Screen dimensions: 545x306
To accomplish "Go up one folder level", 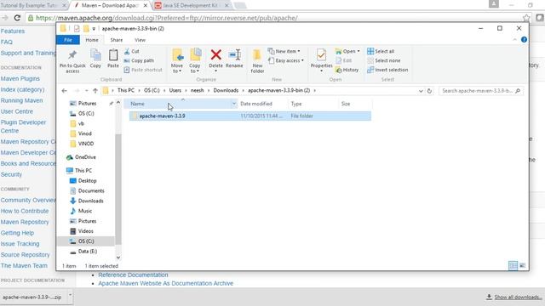I will tap(95, 91).
